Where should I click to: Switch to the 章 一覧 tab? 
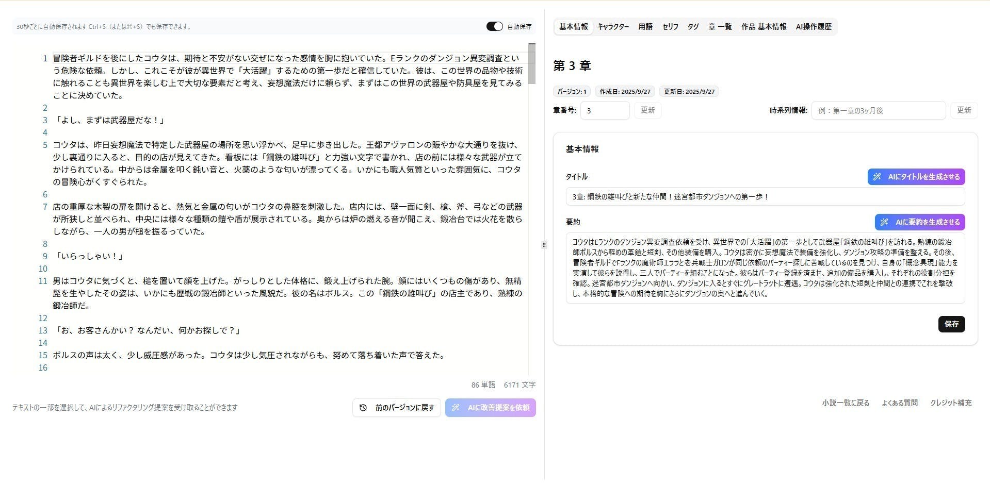point(720,26)
